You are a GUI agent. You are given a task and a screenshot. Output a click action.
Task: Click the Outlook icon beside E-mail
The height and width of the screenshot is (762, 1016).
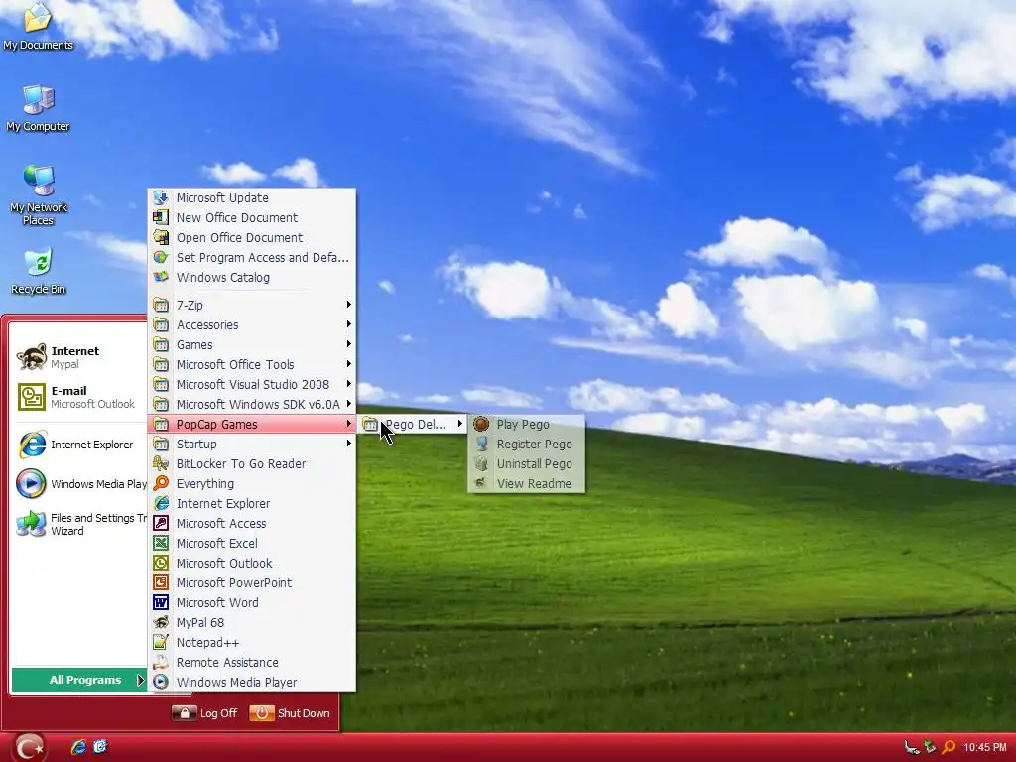[x=31, y=397]
